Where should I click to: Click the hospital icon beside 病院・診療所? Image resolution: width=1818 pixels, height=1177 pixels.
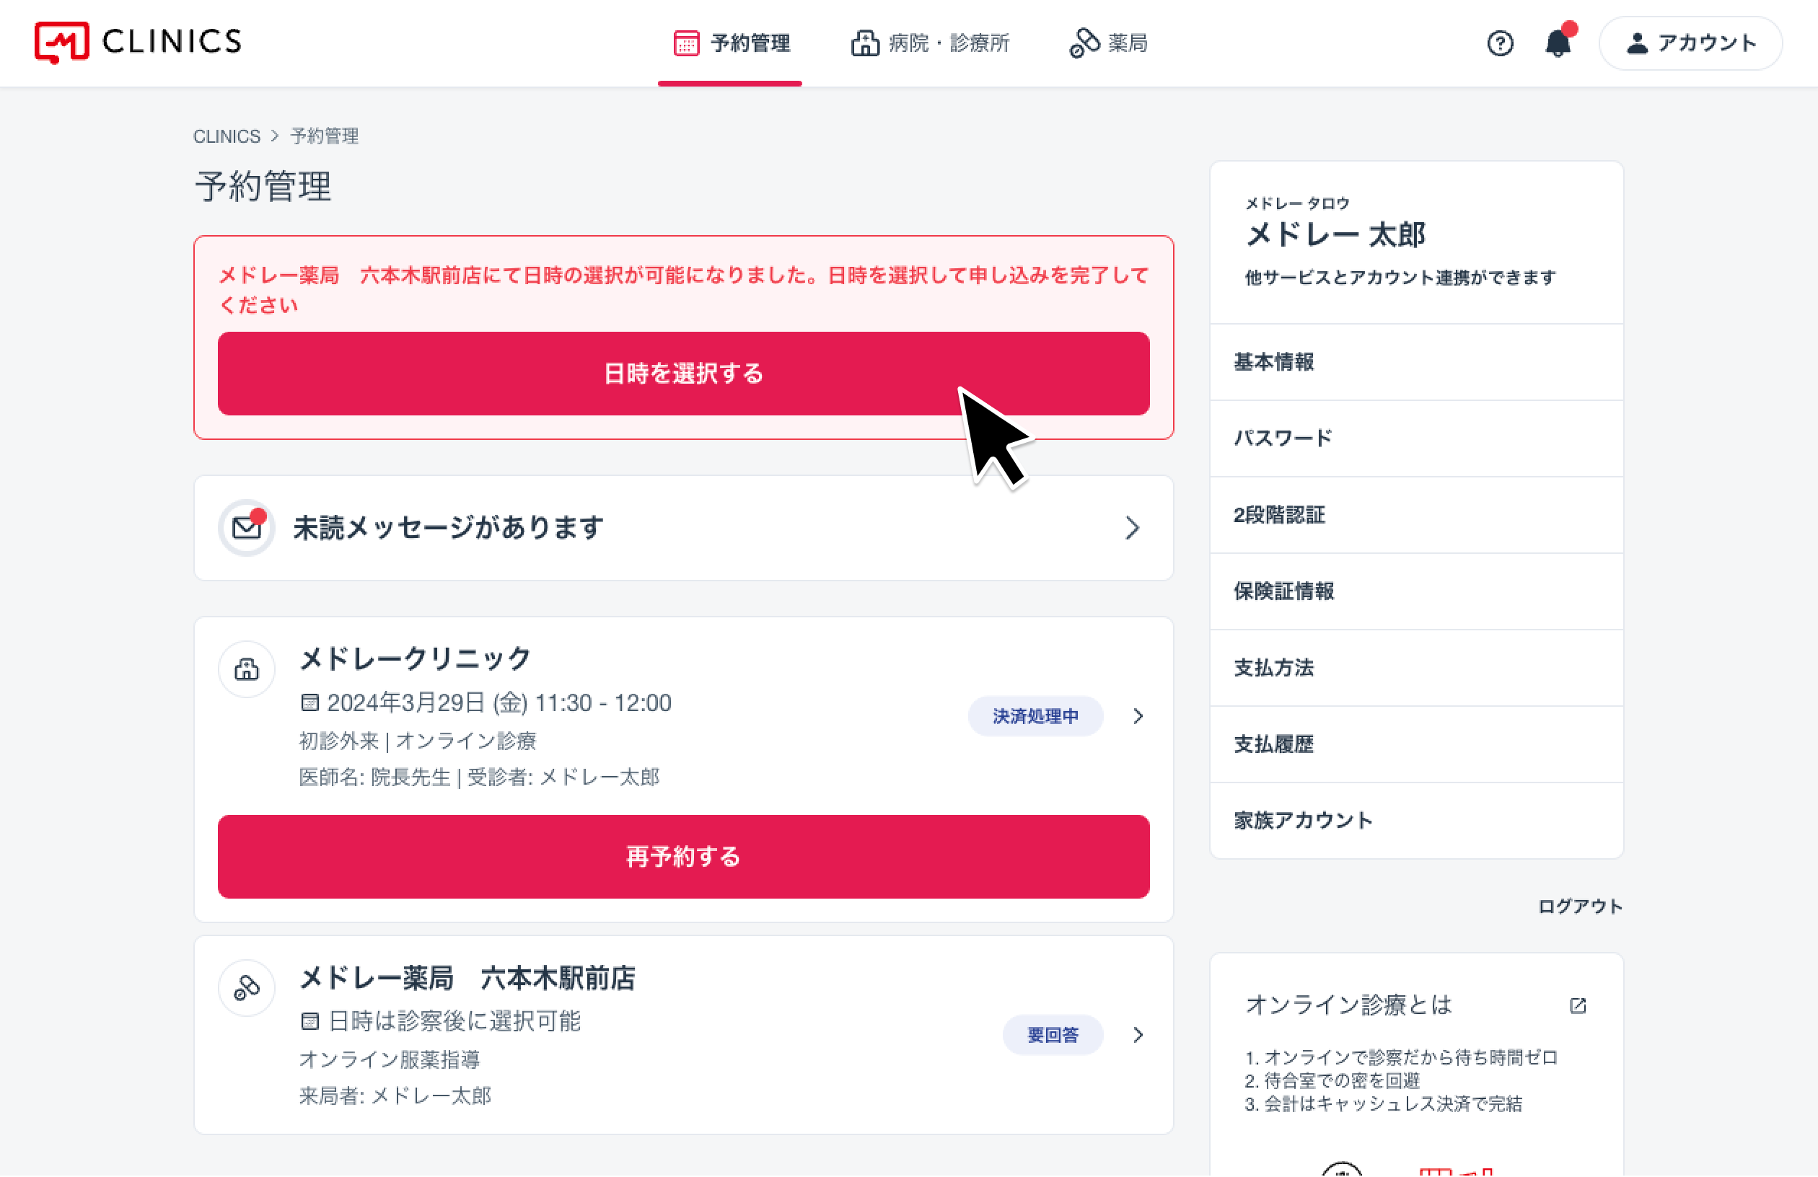[x=865, y=43]
